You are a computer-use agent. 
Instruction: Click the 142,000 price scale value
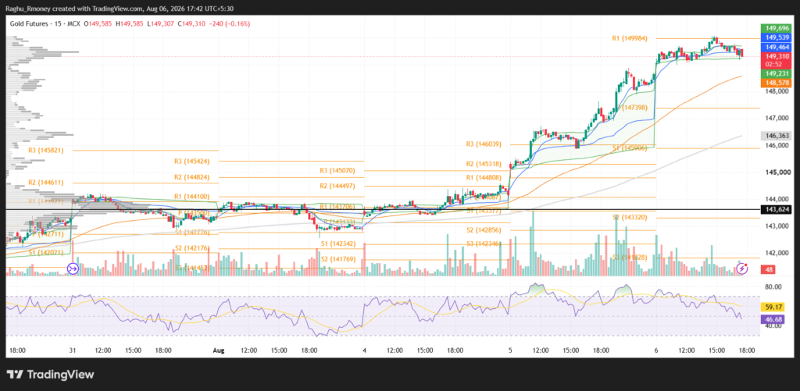pyautogui.click(x=777, y=253)
